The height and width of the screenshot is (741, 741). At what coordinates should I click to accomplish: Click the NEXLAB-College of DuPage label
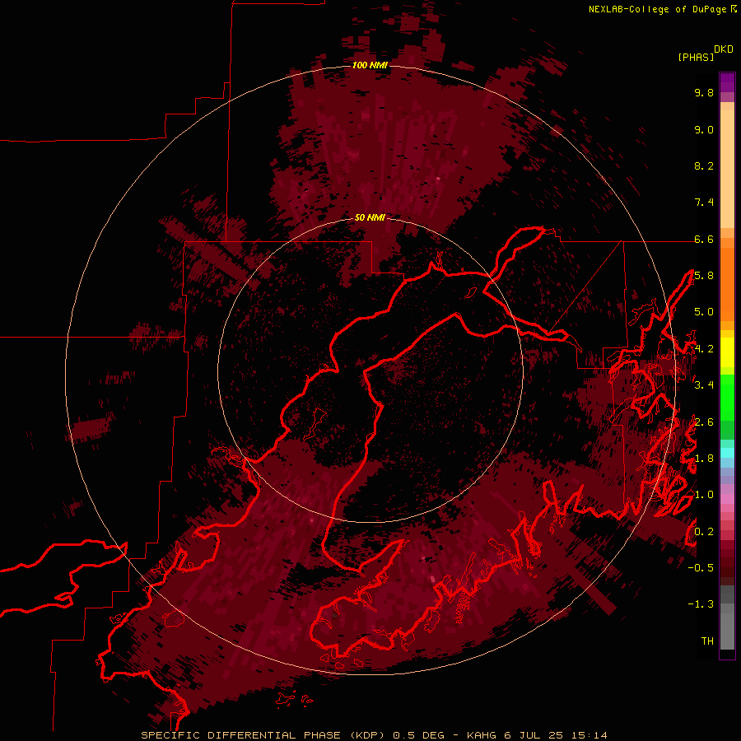pos(659,9)
